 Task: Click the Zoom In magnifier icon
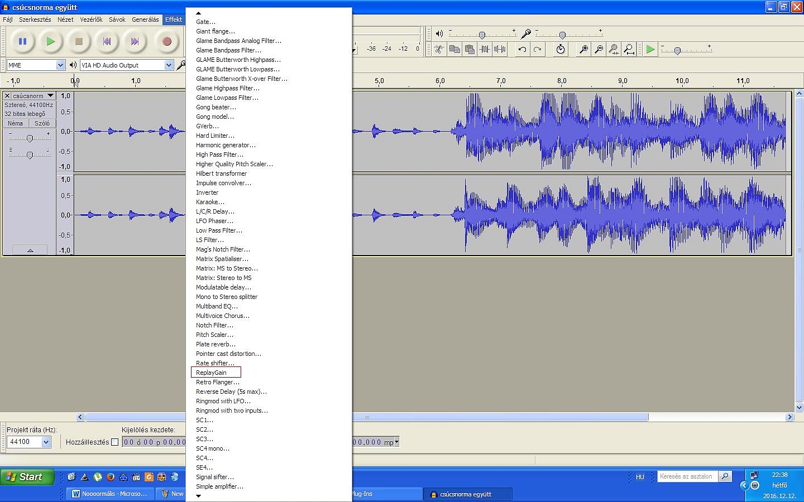coord(583,49)
